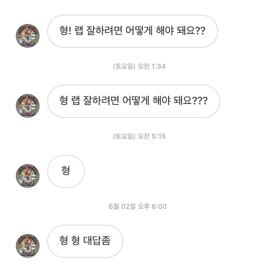Tap '(토요일)' in the 1:34 timestamp

(124, 66)
